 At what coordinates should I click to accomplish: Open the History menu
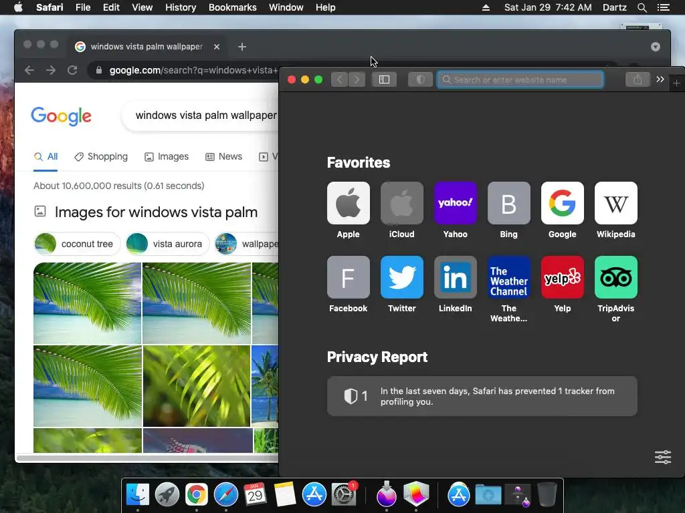tap(181, 7)
